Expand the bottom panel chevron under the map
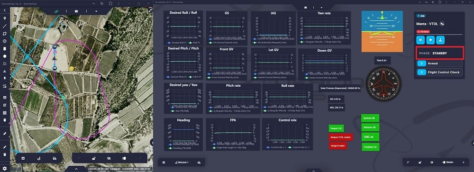 pos(76,169)
